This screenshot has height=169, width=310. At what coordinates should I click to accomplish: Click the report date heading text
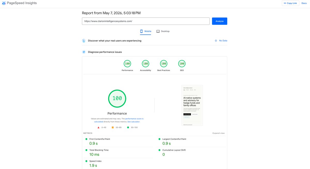coord(111,13)
